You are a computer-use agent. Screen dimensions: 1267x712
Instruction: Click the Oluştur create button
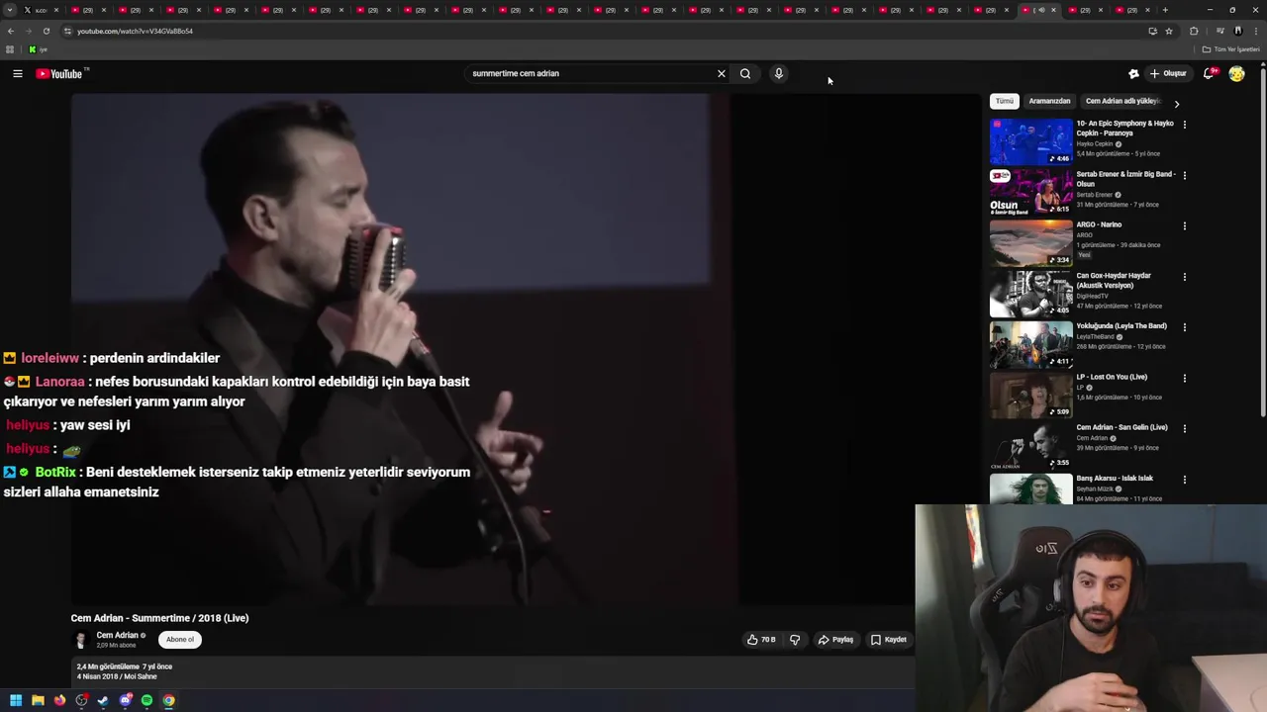(x=1168, y=73)
